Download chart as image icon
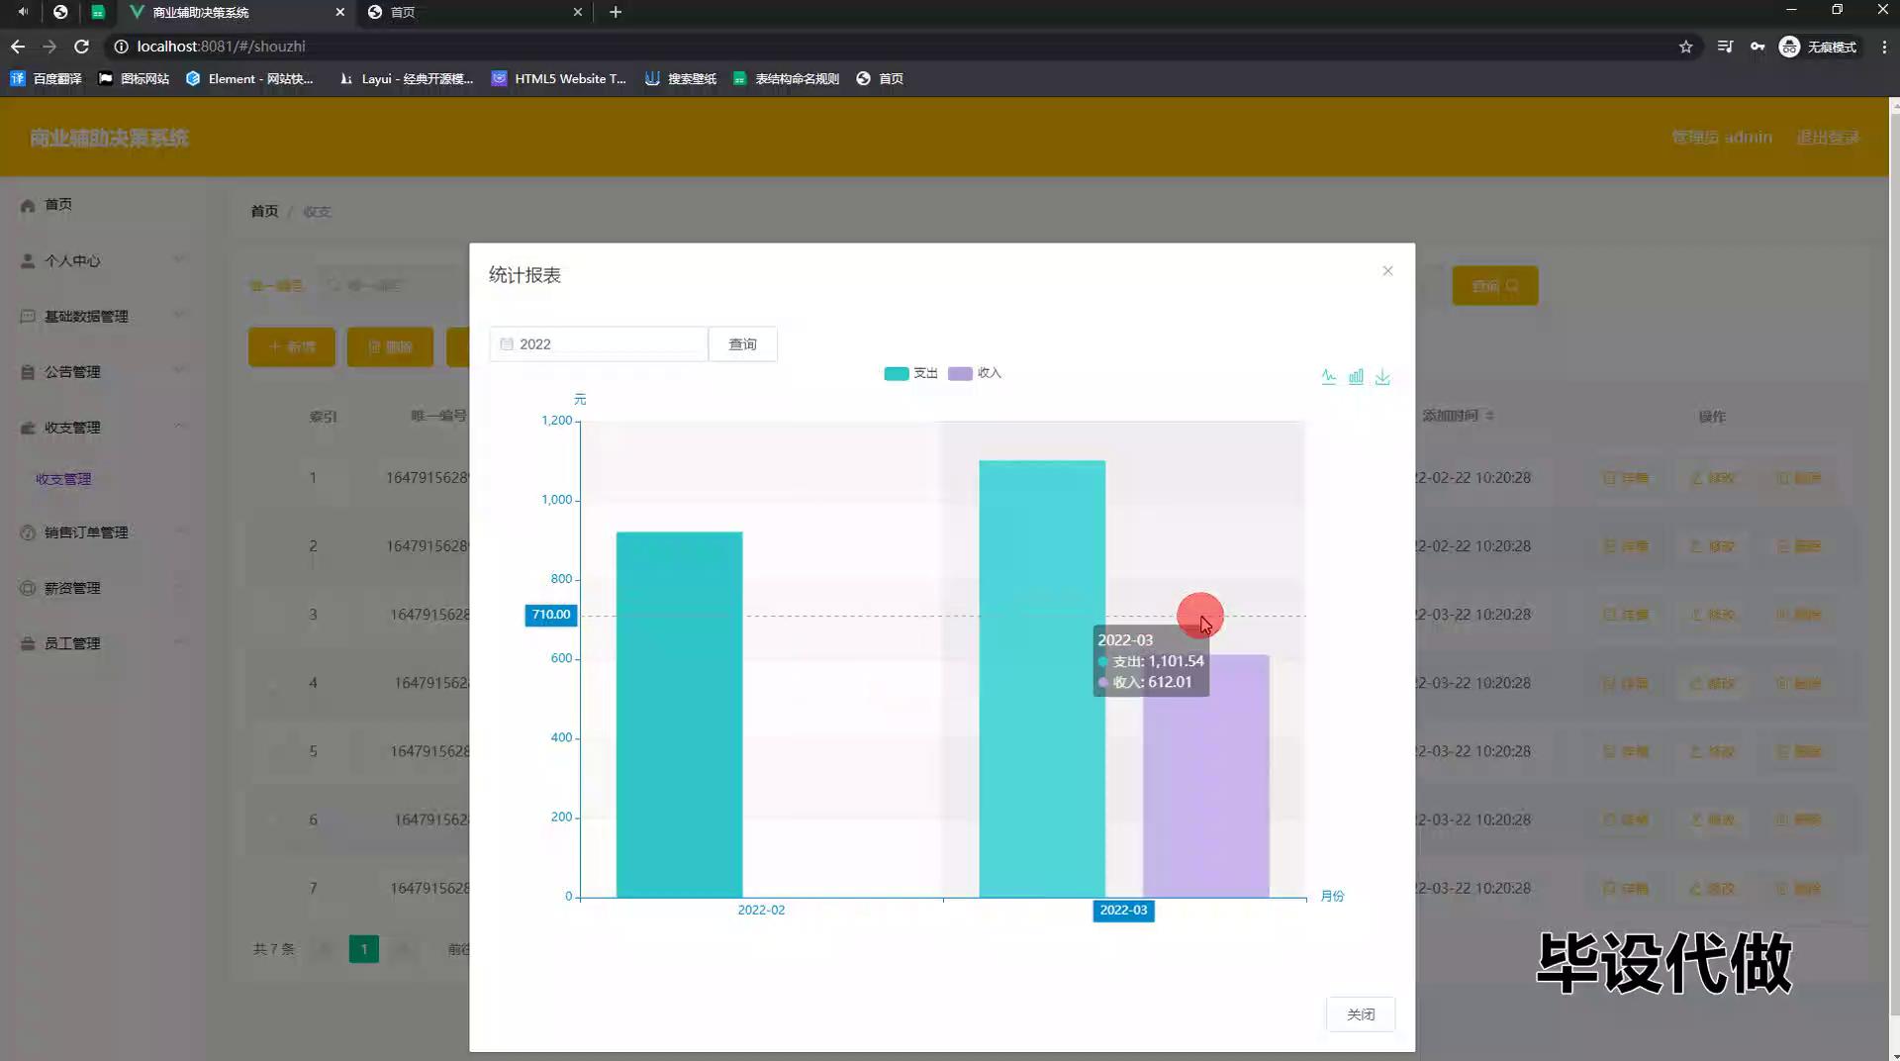Image resolution: width=1900 pixels, height=1061 pixels. (x=1382, y=377)
